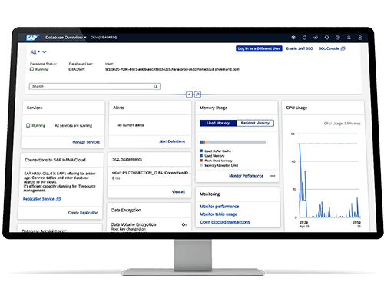The image size is (384, 302).
Task: Click Database Status Running indicator
Action: [39, 69]
